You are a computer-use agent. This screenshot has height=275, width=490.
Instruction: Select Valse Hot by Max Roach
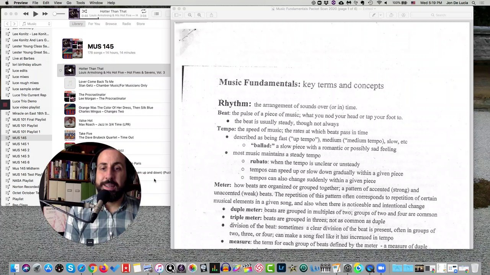[x=114, y=122]
